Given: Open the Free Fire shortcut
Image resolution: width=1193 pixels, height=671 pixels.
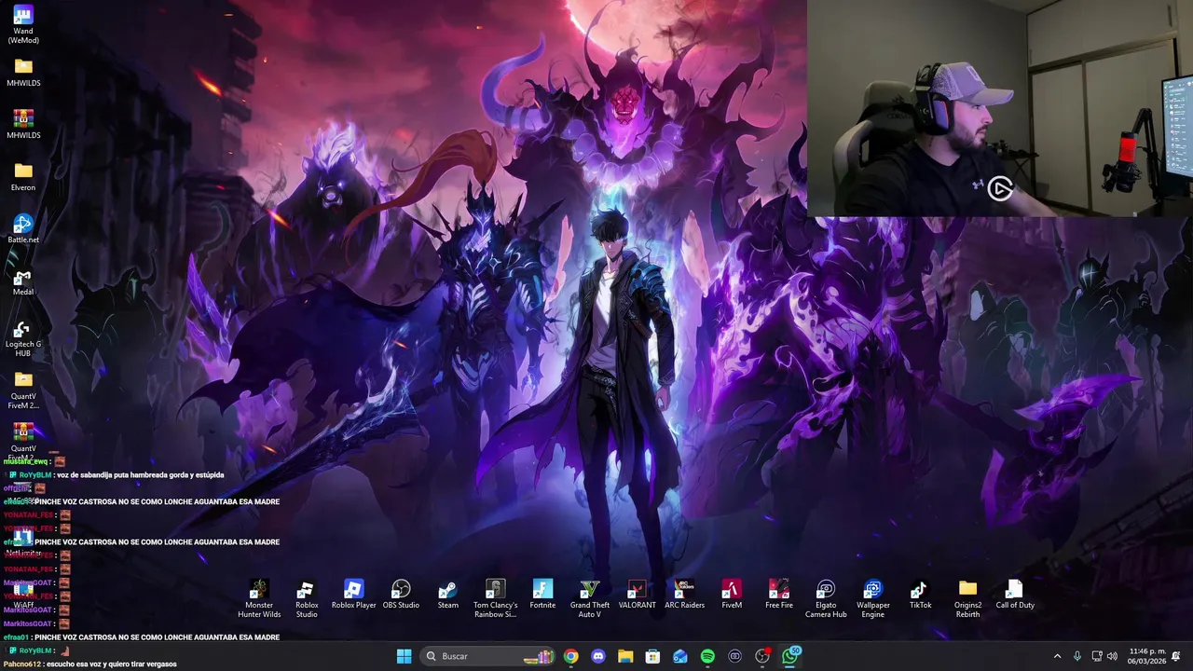Looking at the screenshot, I should pyautogui.click(x=779, y=594).
